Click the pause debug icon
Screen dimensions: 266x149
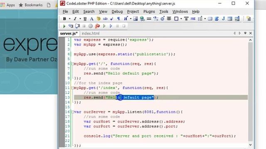coord(117,26)
